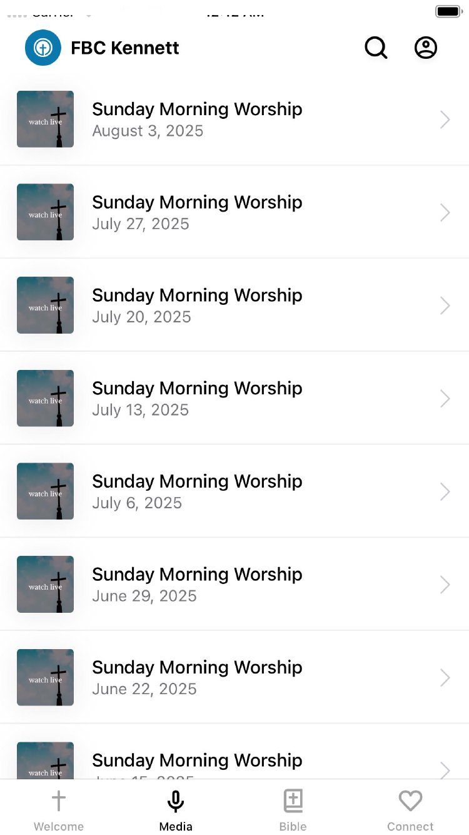
Task: Tap the search magnifier icon
Action: coord(376,48)
